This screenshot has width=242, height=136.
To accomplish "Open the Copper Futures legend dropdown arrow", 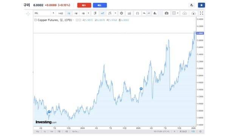I will pos(73,20).
